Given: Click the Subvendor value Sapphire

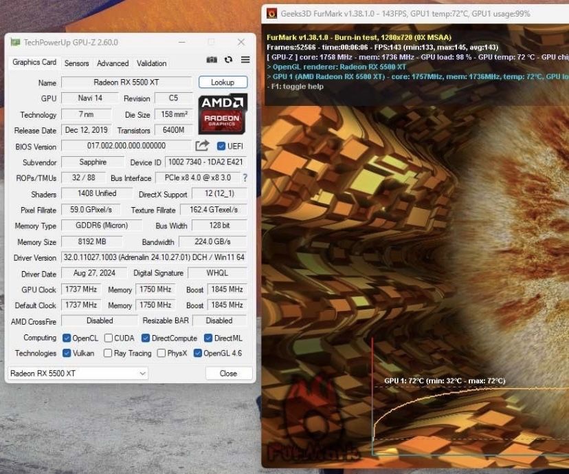Looking at the screenshot, I should pos(93,162).
